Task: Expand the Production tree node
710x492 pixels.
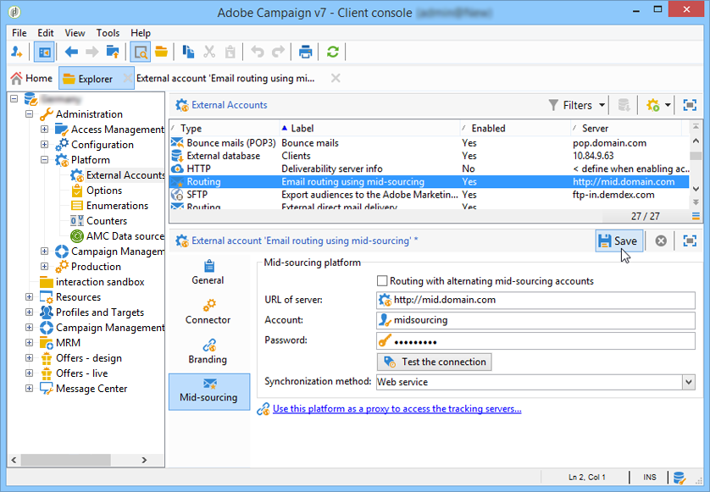Action: pyautogui.click(x=44, y=266)
